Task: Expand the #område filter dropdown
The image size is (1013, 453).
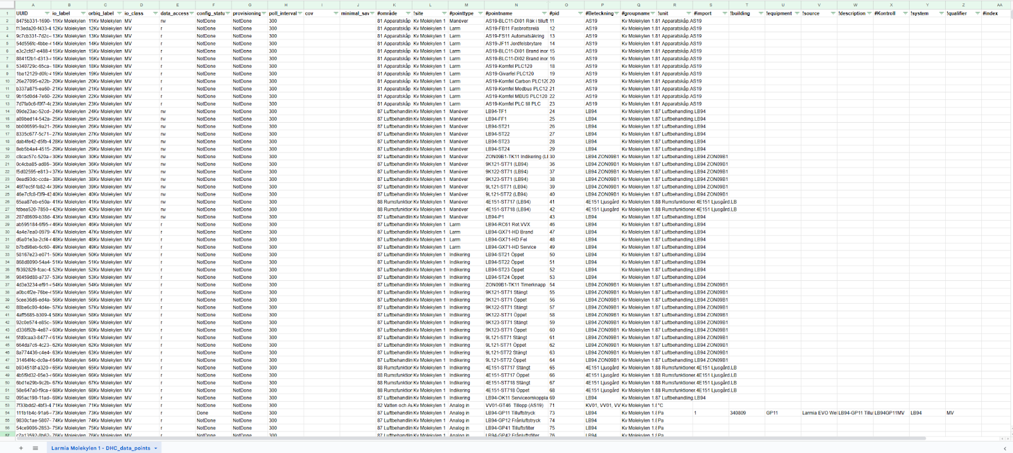Action: click(408, 13)
